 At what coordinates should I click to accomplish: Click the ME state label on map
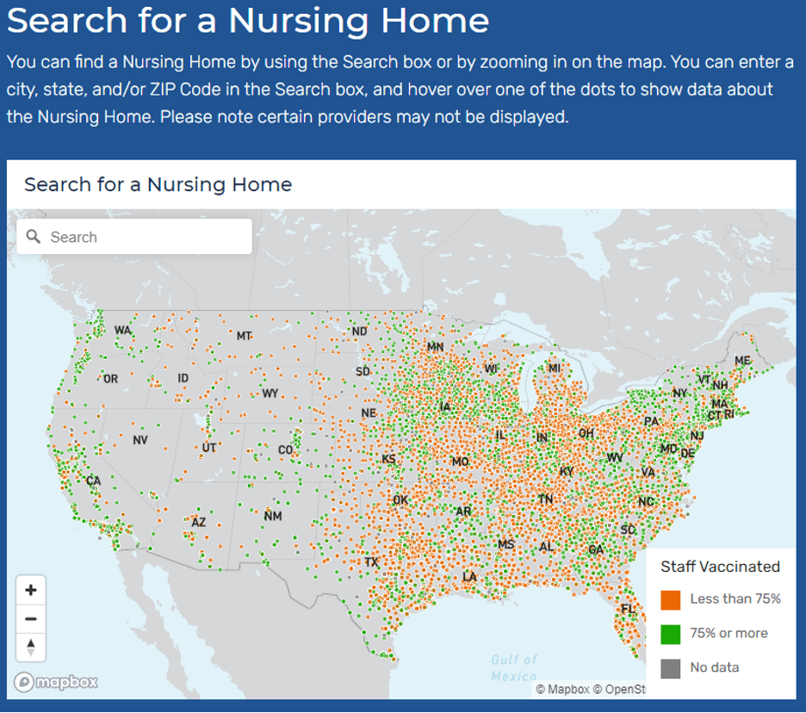(x=741, y=361)
